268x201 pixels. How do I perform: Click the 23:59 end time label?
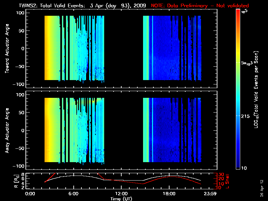211,194
